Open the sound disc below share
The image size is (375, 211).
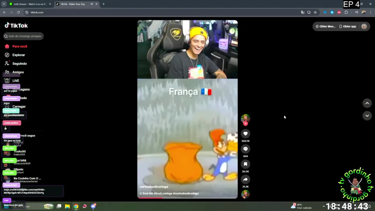246,194
